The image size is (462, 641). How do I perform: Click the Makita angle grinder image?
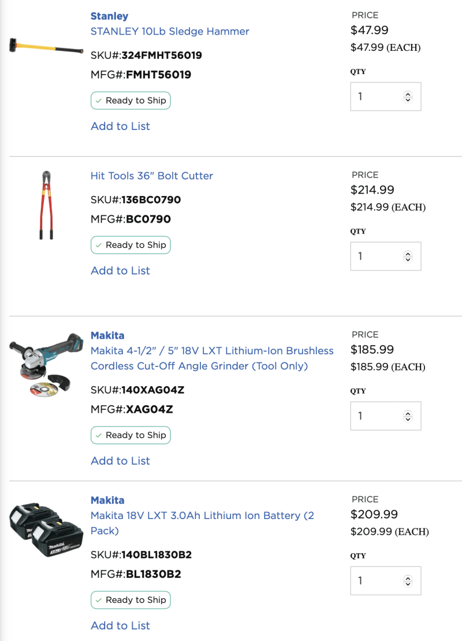click(x=46, y=364)
